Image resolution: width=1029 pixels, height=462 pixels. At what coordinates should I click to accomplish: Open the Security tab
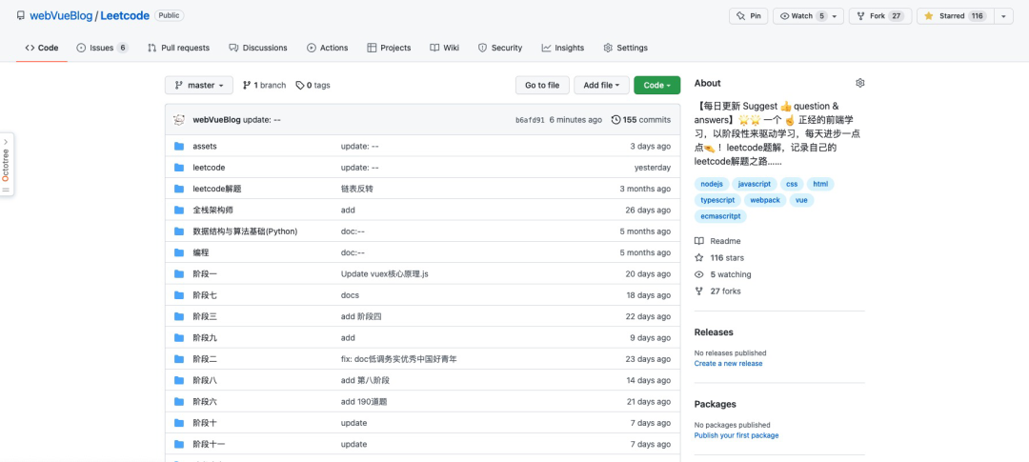500,48
